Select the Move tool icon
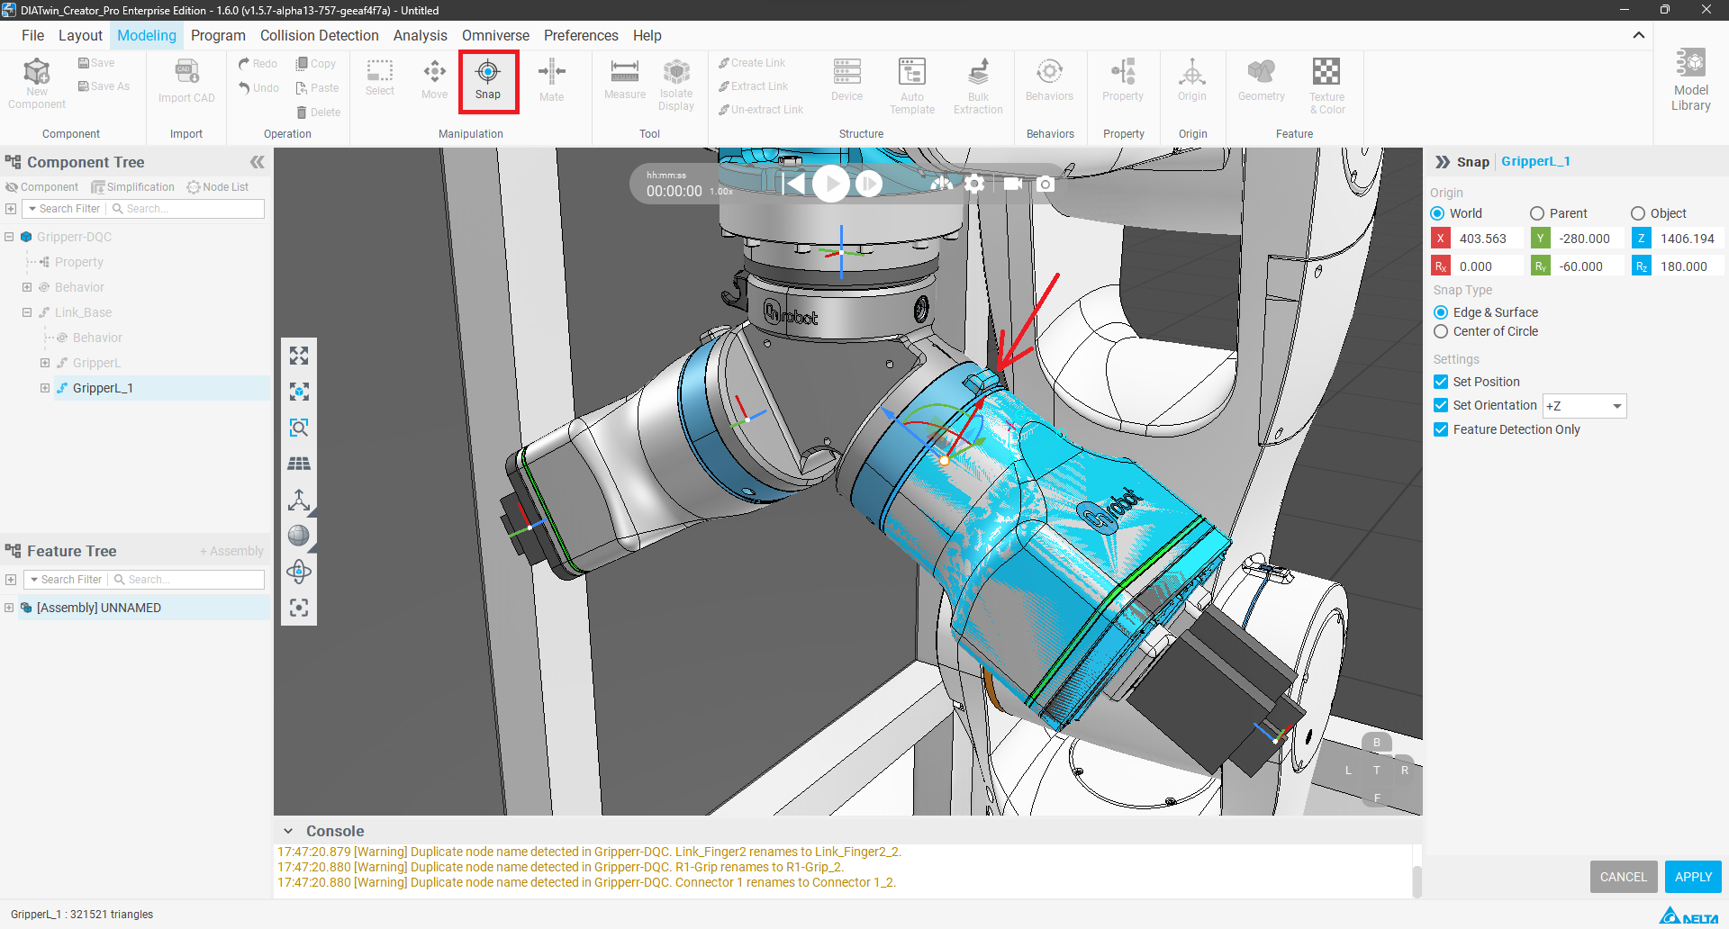 pos(434,78)
